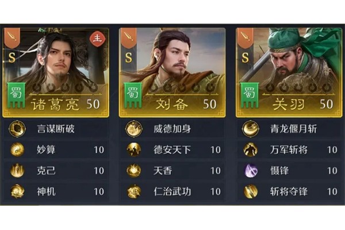
Task: Open the 天香 skill icon
Action: point(134,171)
